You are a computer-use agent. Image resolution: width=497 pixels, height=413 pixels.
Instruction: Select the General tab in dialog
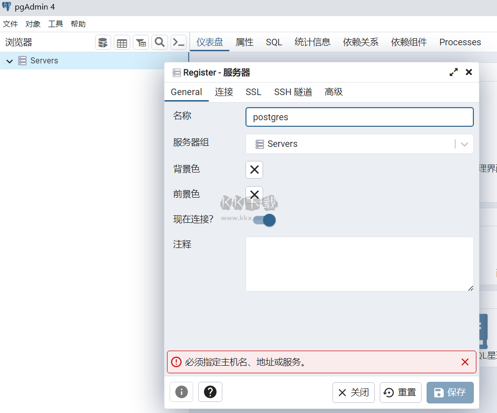coord(186,92)
